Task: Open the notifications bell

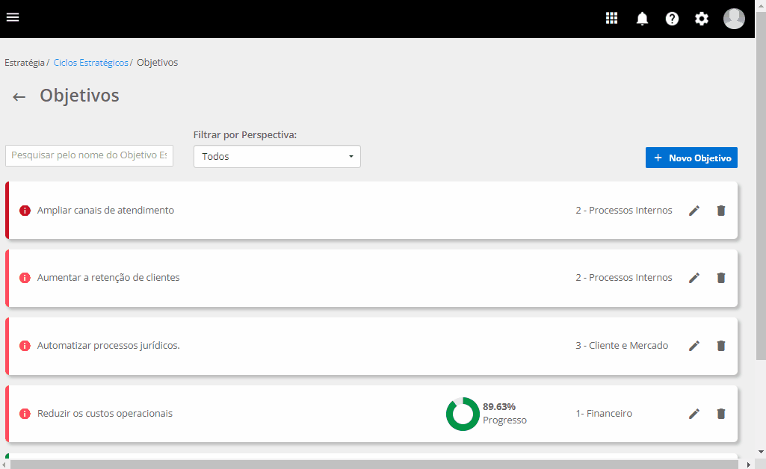Action: click(x=642, y=19)
